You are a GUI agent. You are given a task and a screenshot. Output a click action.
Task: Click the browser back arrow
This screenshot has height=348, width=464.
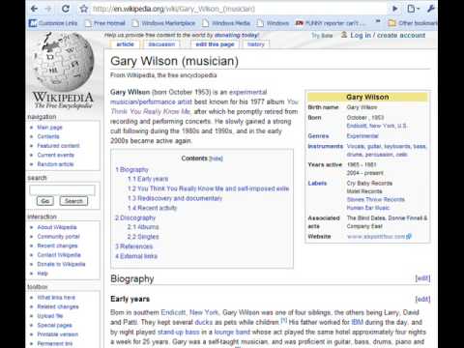click(x=34, y=9)
